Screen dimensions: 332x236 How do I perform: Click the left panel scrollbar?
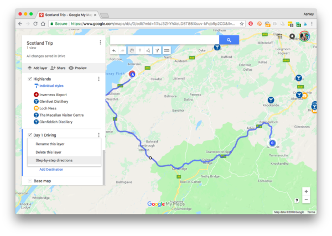click(x=104, y=167)
